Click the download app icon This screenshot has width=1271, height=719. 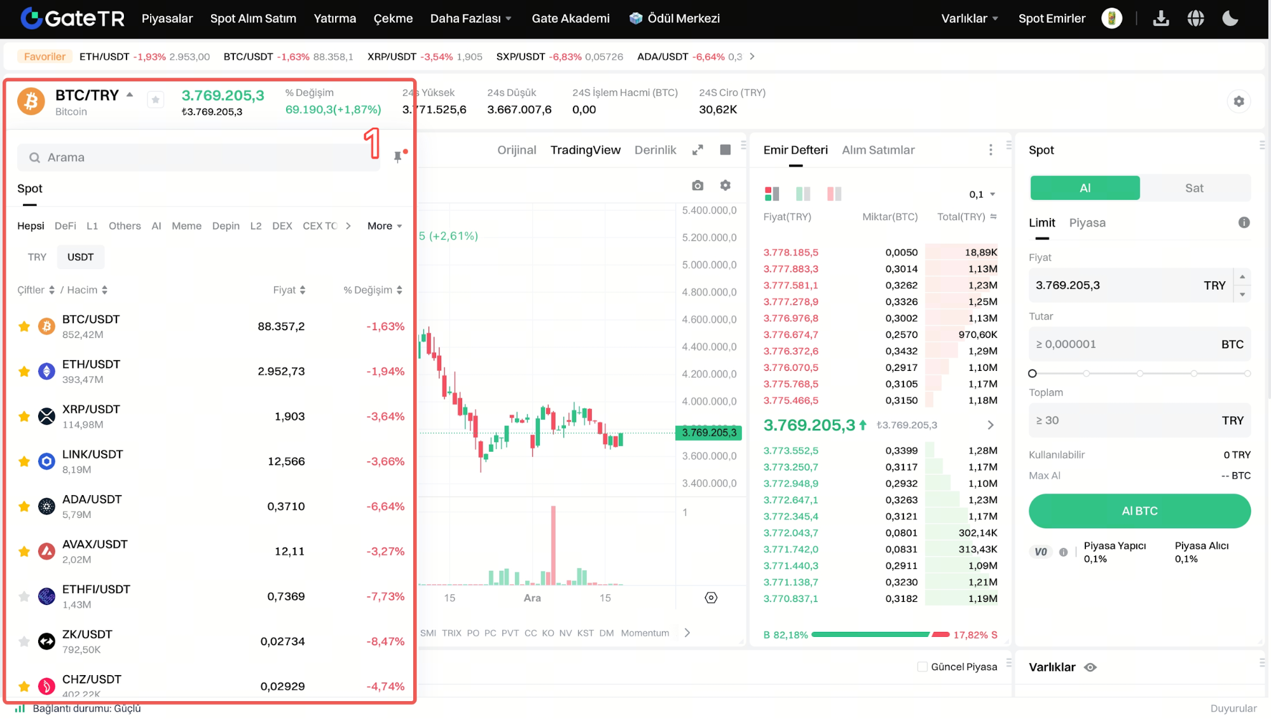[x=1161, y=18]
